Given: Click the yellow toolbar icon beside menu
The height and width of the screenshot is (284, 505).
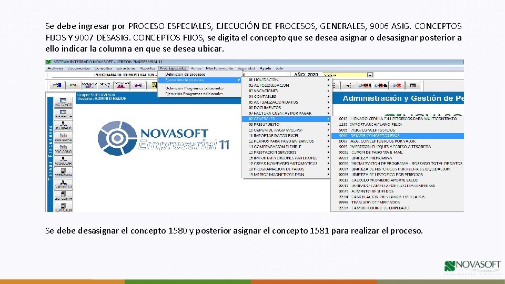Looking at the screenshot, I should pos(154,85).
